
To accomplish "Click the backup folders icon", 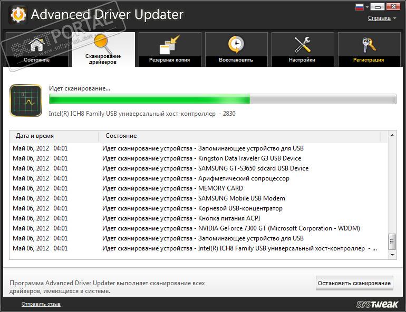I will pyautogui.click(x=170, y=45).
